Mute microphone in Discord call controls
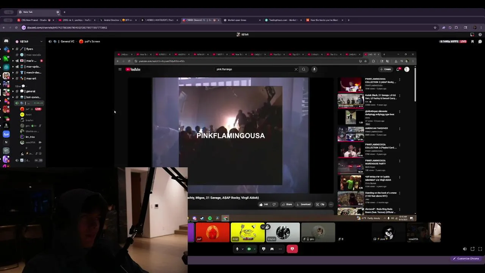 pos(237,249)
